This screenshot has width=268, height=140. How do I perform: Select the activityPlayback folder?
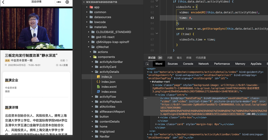pos(111,102)
